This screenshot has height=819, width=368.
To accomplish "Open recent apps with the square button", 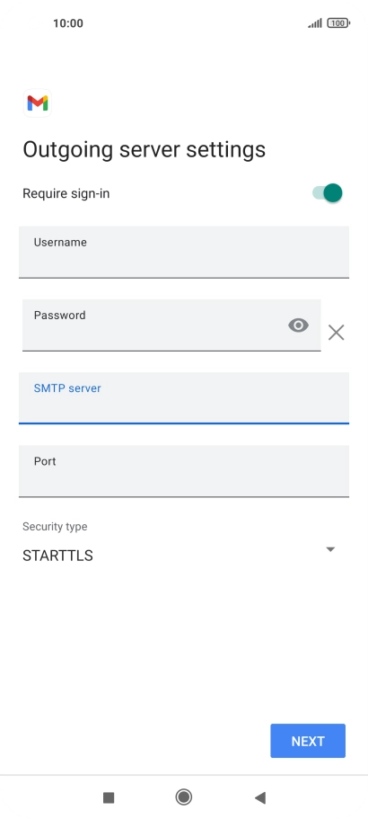I will point(109,797).
